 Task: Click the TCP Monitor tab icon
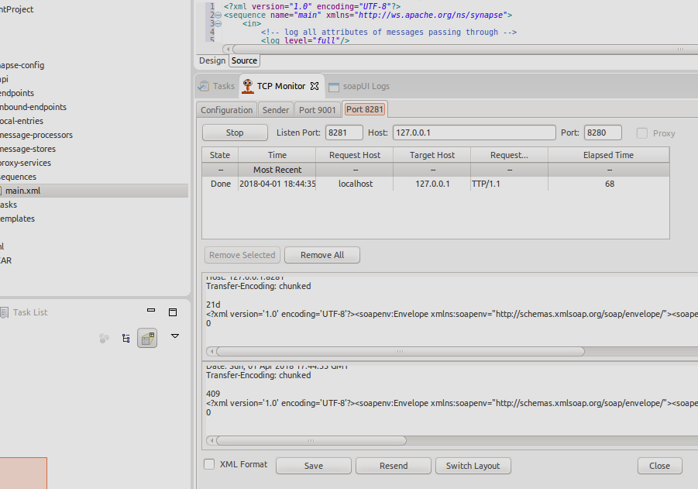click(248, 86)
